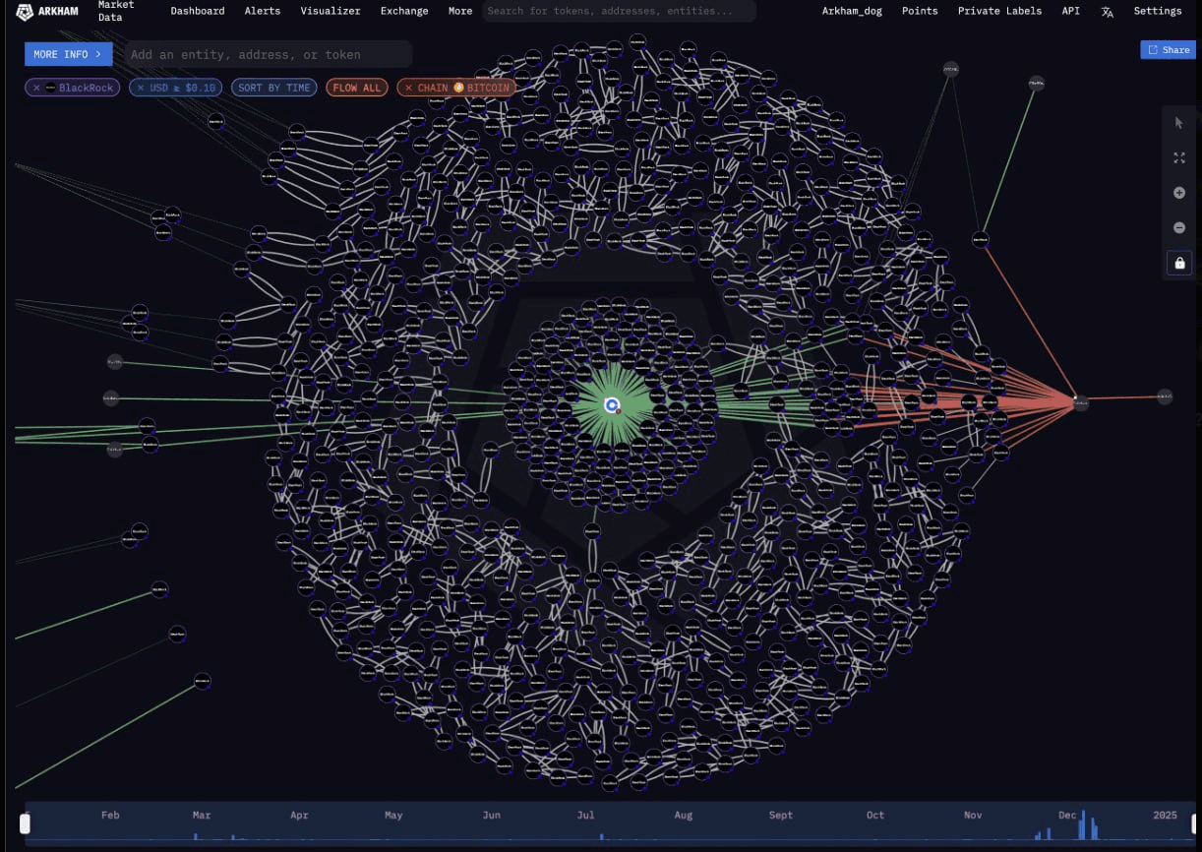Open the Points page

(x=920, y=11)
